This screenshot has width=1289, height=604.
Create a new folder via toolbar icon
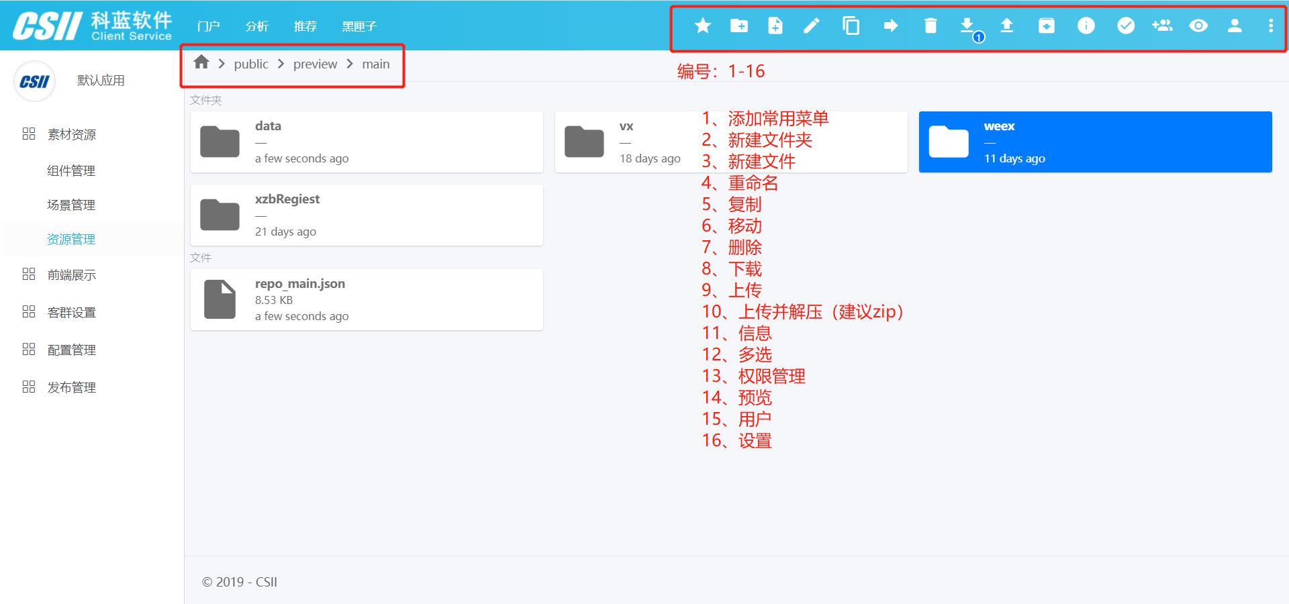tap(738, 26)
